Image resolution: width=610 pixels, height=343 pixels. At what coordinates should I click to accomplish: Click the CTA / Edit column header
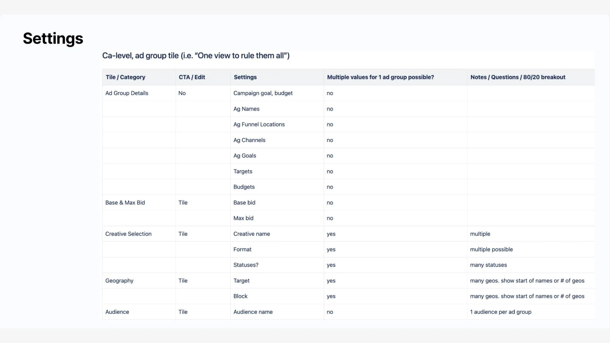[x=192, y=77]
